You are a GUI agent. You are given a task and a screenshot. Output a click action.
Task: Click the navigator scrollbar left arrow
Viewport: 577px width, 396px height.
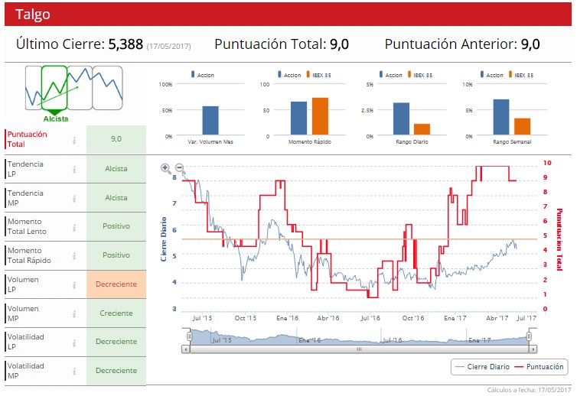pos(186,349)
